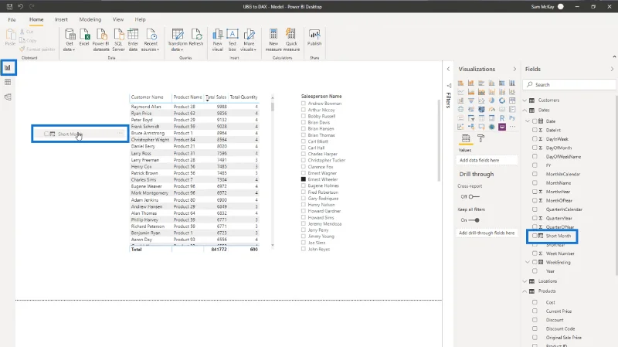Open Transform data
The image size is (618, 347).
[178, 40]
